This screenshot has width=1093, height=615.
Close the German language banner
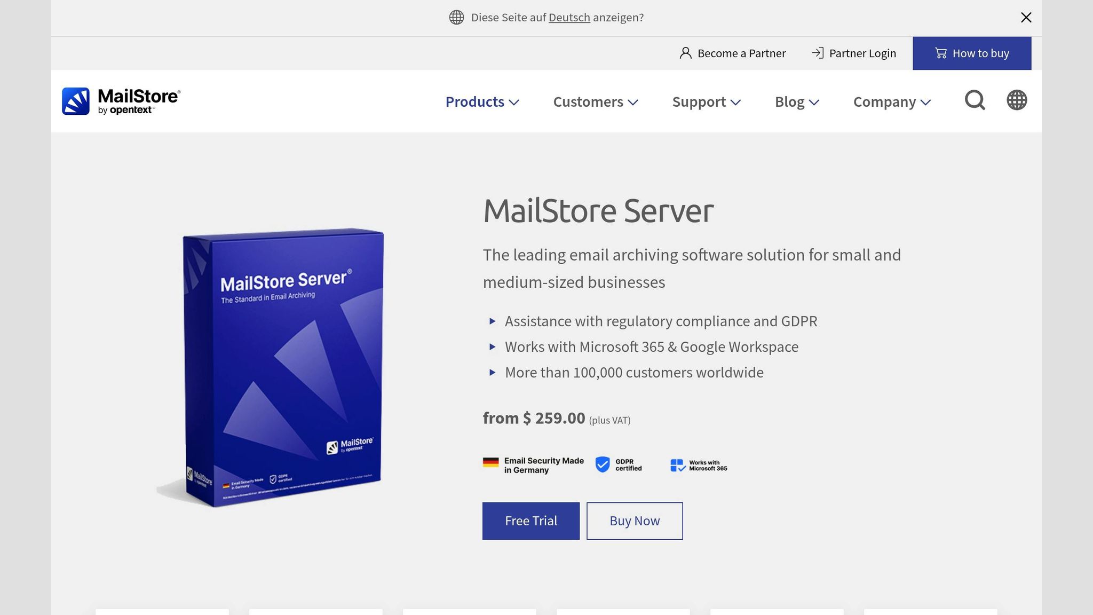tap(1026, 18)
